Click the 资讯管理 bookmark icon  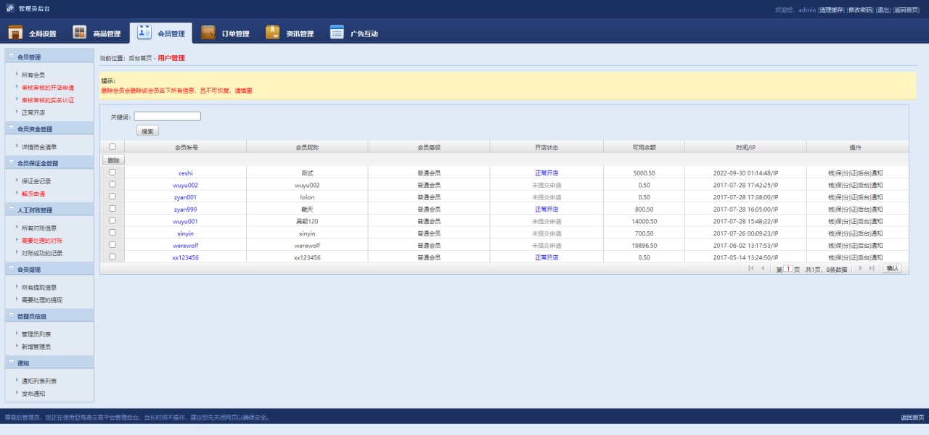coord(273,33)
